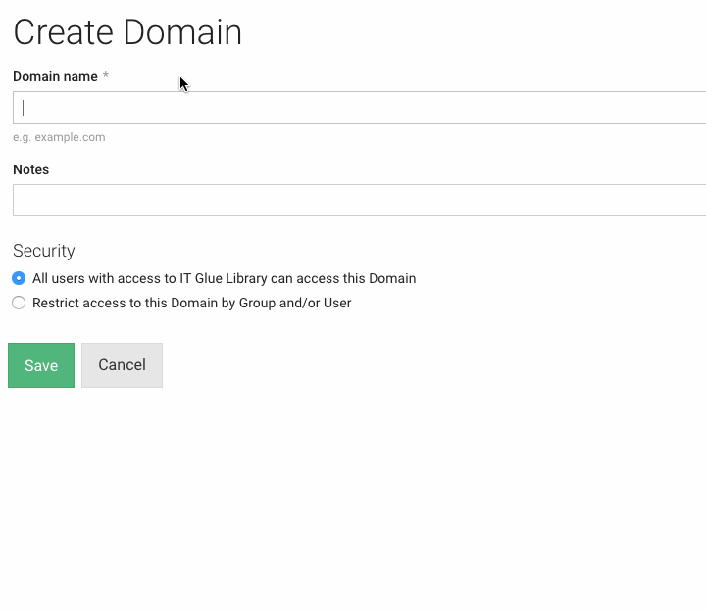The image size is (706, 612).
Task: Click the Domain name field label
Action: tap(55, 76)
